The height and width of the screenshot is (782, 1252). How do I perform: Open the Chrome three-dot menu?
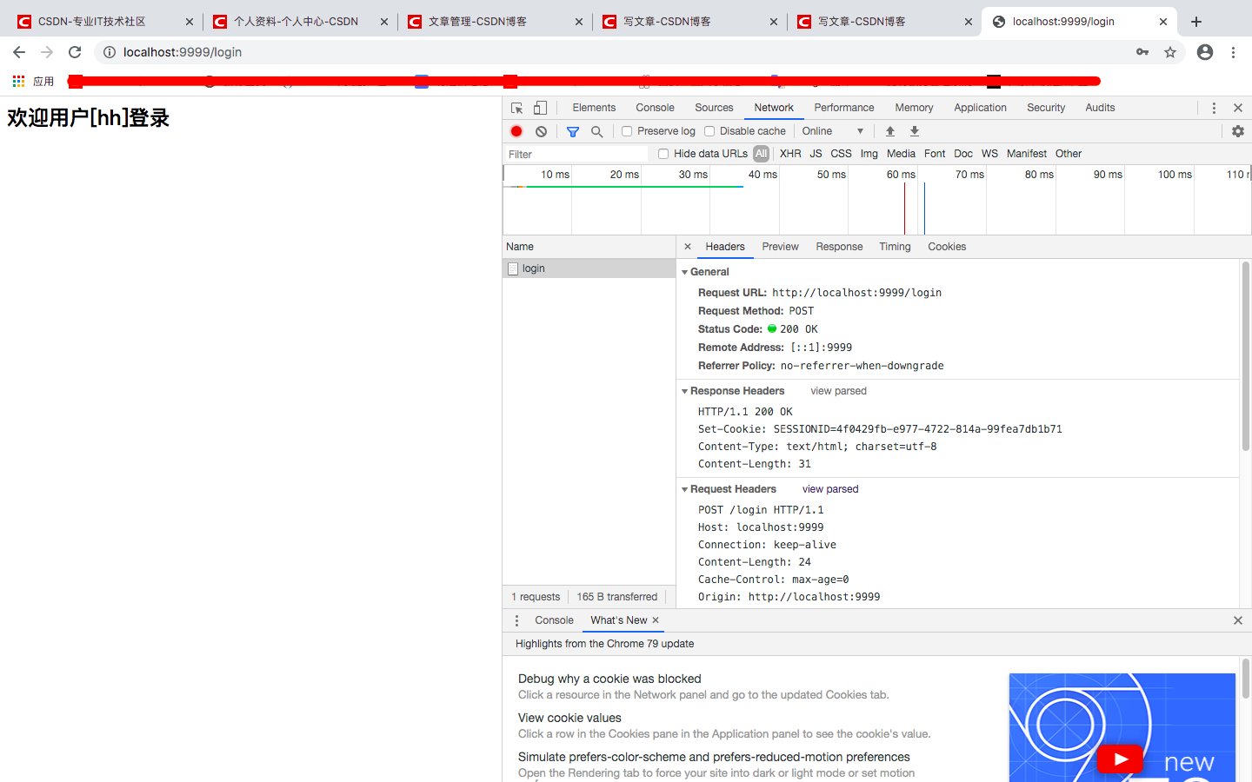pos(1233,52)
